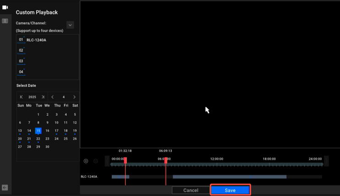Viewport: 340px width, 196px height.
Task: Select channel 01 RLC-1240A
Action: click(x=48, y=40)
